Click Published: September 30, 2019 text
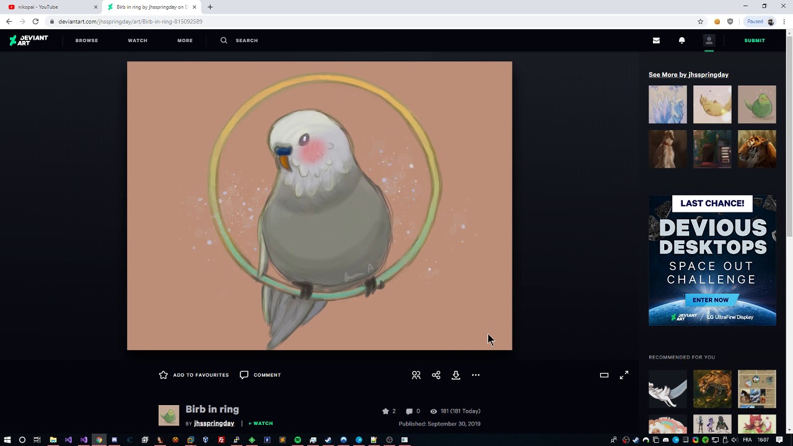The height and width of the screenshot is (446, 793). click(439, 424)
